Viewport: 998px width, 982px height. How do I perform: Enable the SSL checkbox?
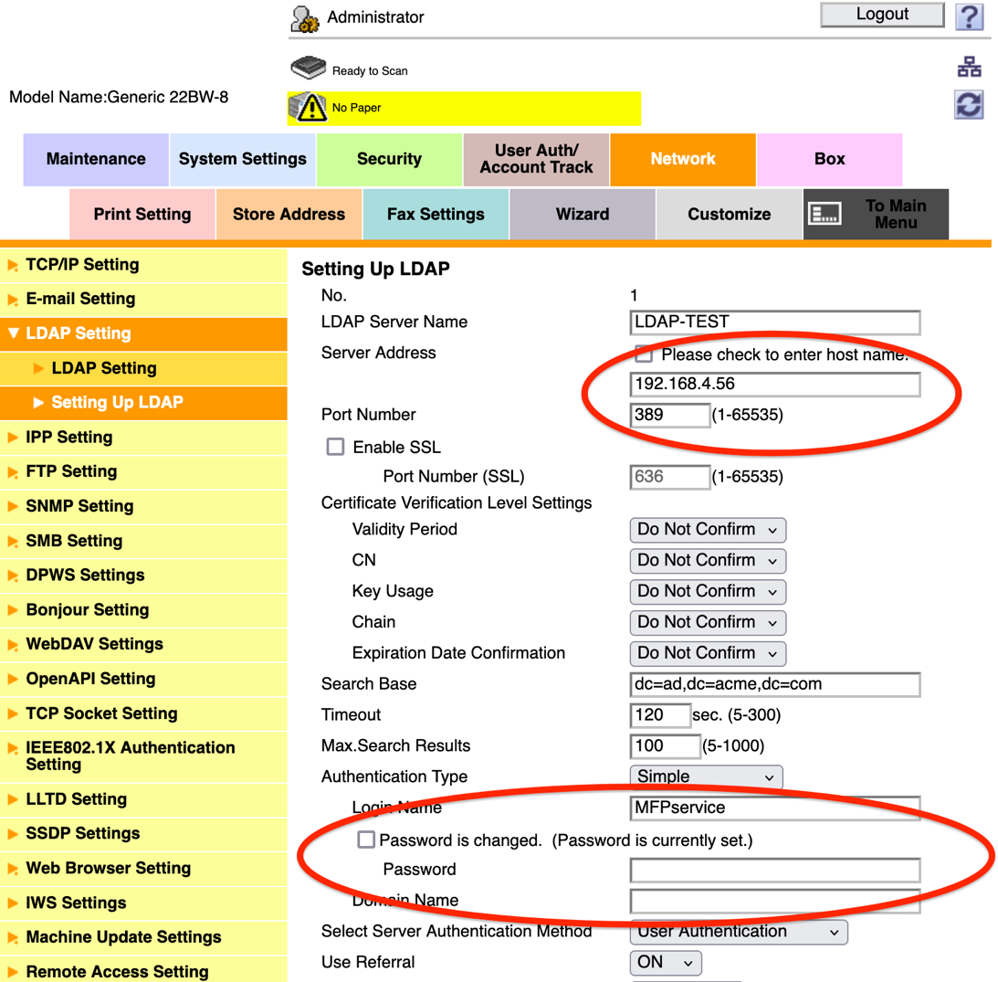336,447
